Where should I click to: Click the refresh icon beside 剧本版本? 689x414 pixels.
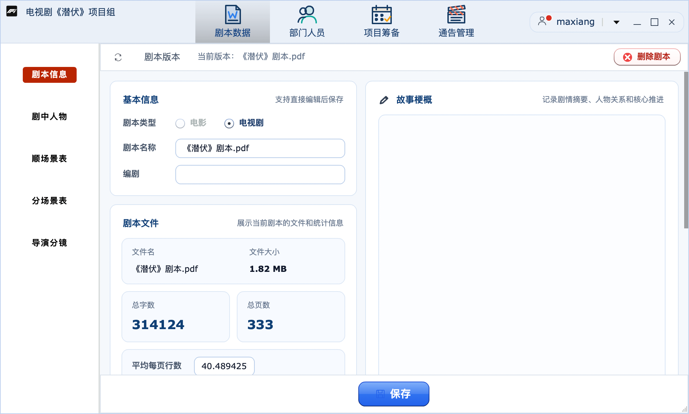118,57
